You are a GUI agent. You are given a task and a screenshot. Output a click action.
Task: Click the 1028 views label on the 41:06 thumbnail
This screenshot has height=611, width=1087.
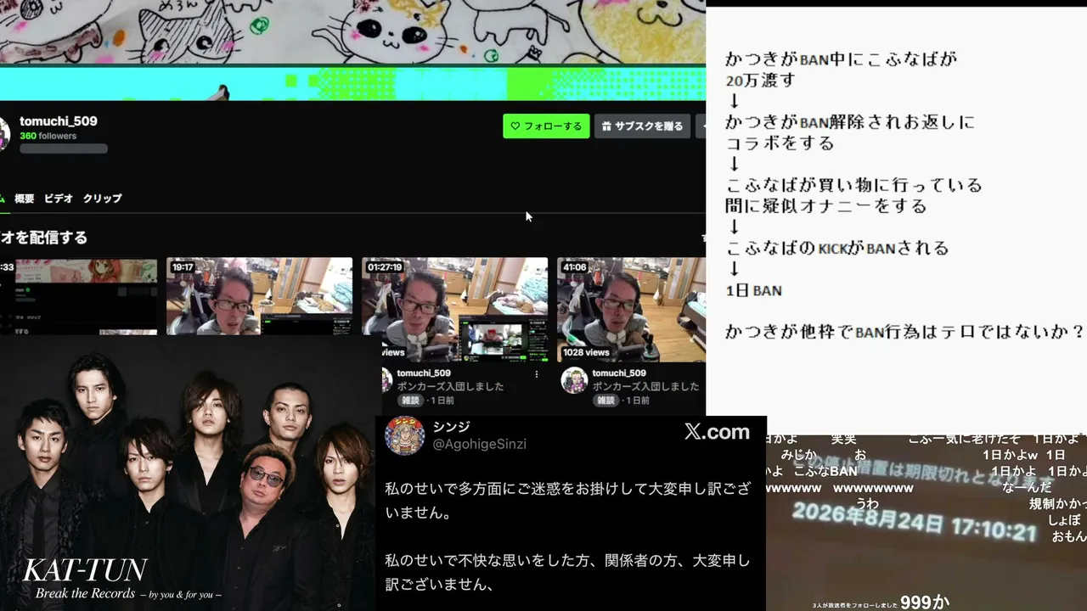pyautogui.click(x=586, y=352)
